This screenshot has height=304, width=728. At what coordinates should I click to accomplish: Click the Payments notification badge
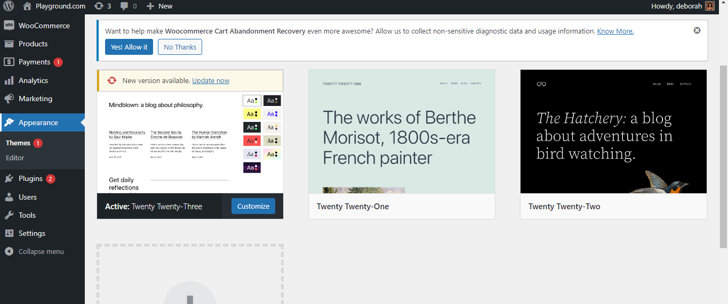(x=58, y=62)
